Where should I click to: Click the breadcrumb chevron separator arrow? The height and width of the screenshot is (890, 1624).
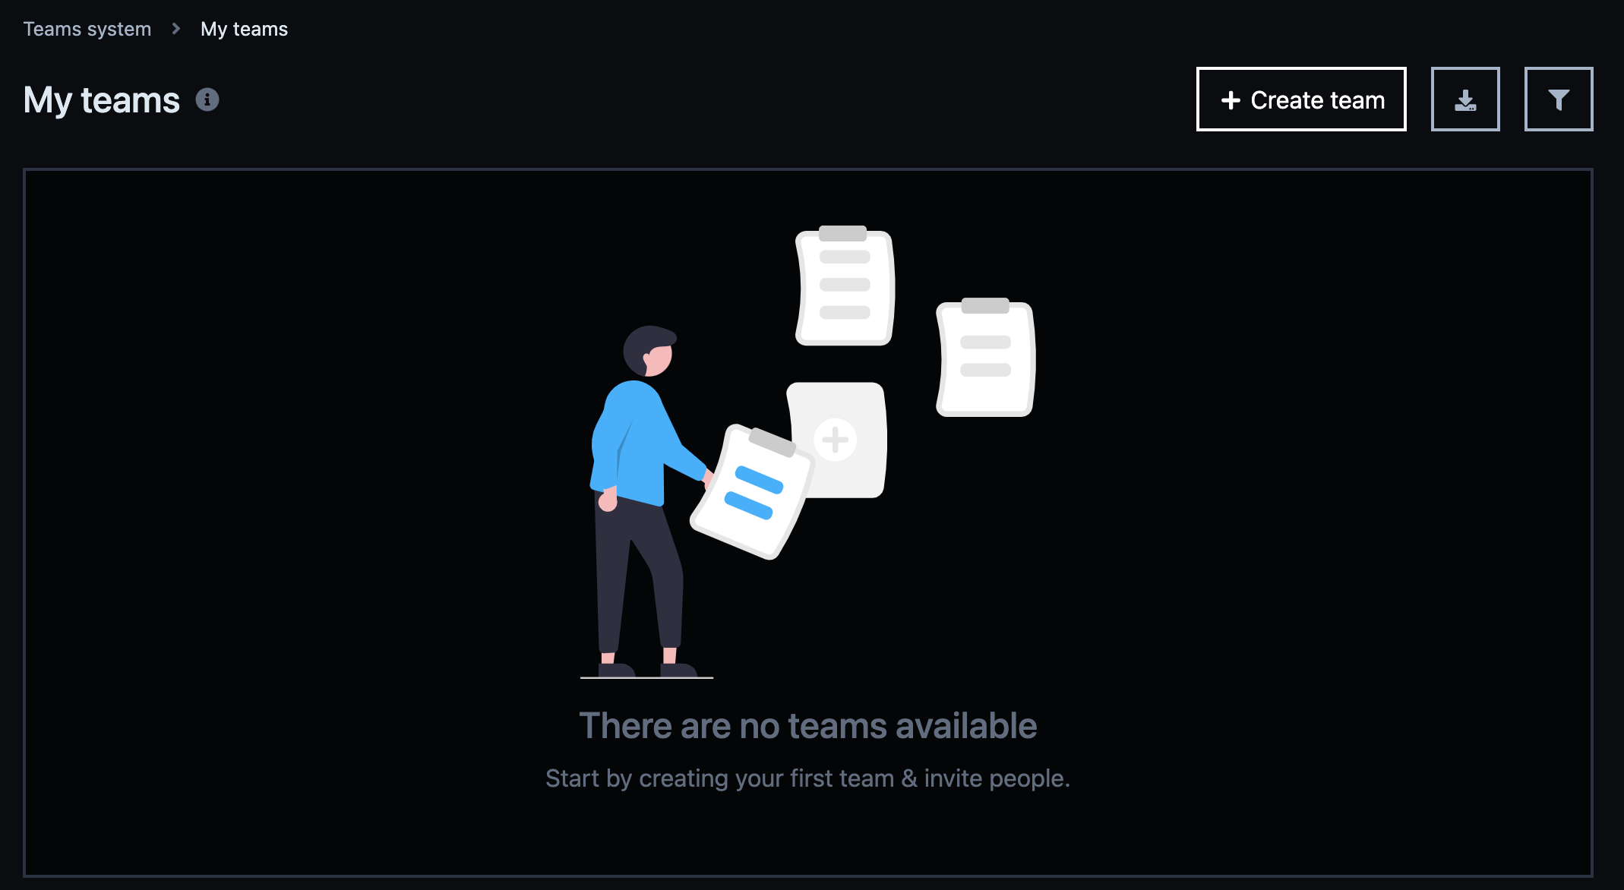(175, 29)
